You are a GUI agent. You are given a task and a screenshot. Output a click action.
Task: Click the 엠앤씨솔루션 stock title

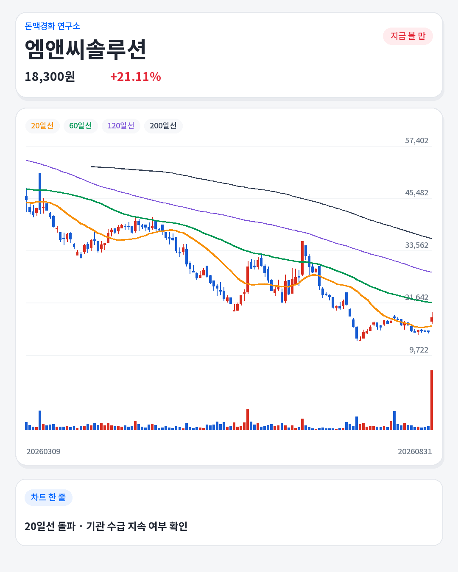[85, 50]
